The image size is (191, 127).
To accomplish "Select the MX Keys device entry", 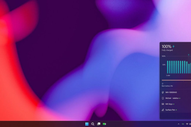I will pyautogui.click(x=175, y=104).
